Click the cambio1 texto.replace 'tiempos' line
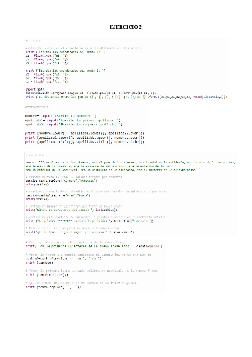252x357 pixels. [61, 181]
